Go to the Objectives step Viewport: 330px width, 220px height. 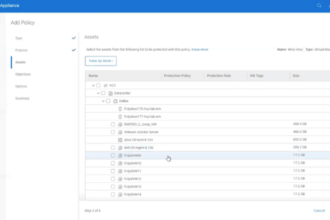[x=23, y=74]
